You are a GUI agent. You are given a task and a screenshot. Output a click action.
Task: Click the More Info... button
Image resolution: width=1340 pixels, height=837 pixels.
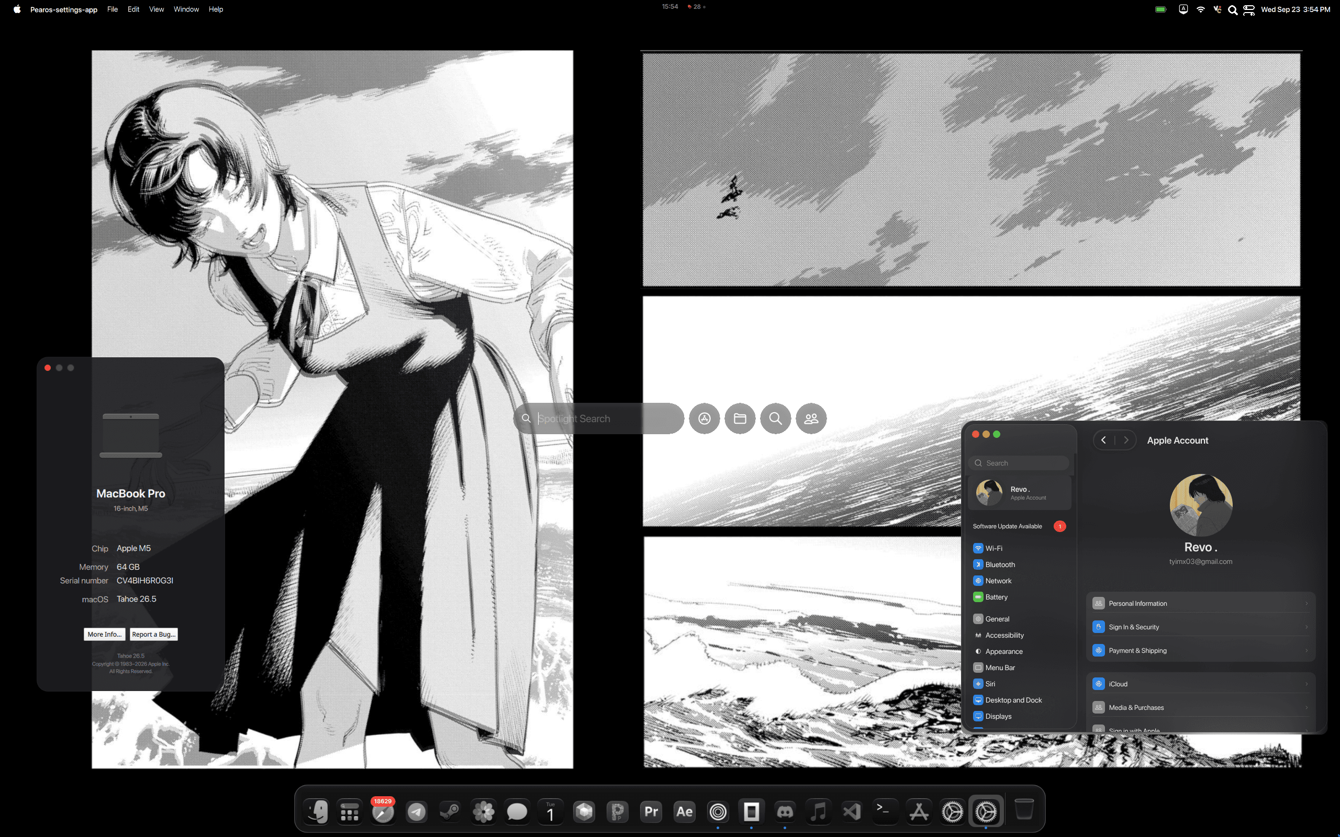click(105, 635)
